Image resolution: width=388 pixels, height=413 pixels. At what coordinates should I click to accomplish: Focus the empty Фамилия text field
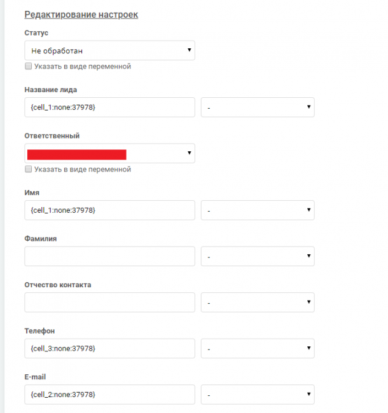coord(109,257)
